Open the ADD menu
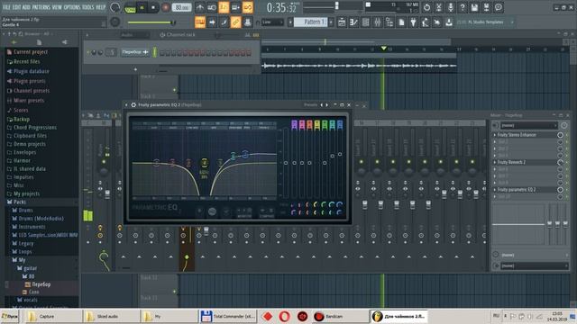Viewport: 577px width, 324px height. 26,7
